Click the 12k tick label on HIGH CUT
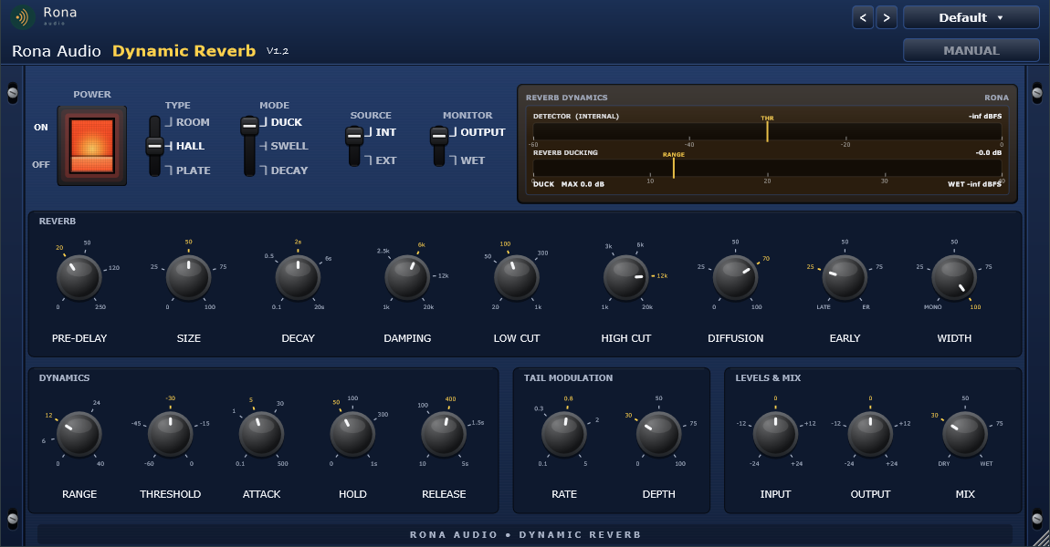 click(x=662, y=275)
